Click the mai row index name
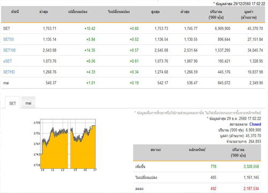The image size is (268, 193). [x=6, y=83]
